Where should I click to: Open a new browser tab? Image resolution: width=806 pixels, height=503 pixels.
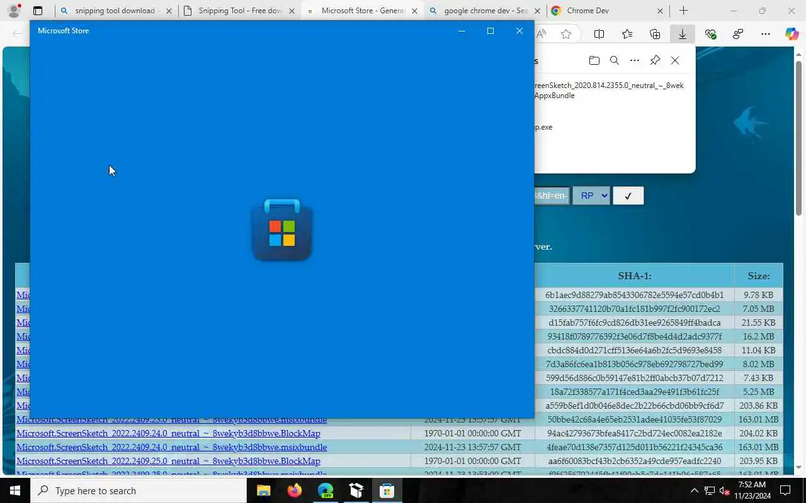683,11
